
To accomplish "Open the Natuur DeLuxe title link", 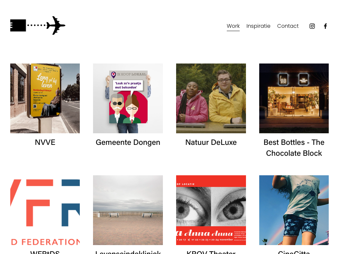I will point(211,142).
